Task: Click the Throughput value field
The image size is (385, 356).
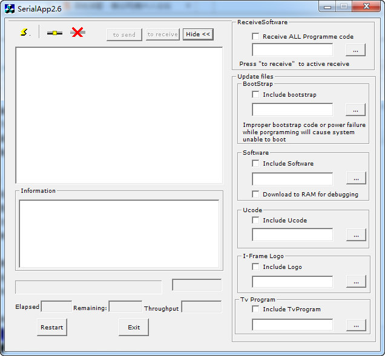Action: coord(202,306)
